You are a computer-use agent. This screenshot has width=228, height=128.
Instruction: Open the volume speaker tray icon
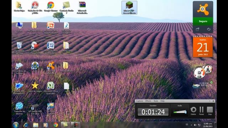coord(195,125)
